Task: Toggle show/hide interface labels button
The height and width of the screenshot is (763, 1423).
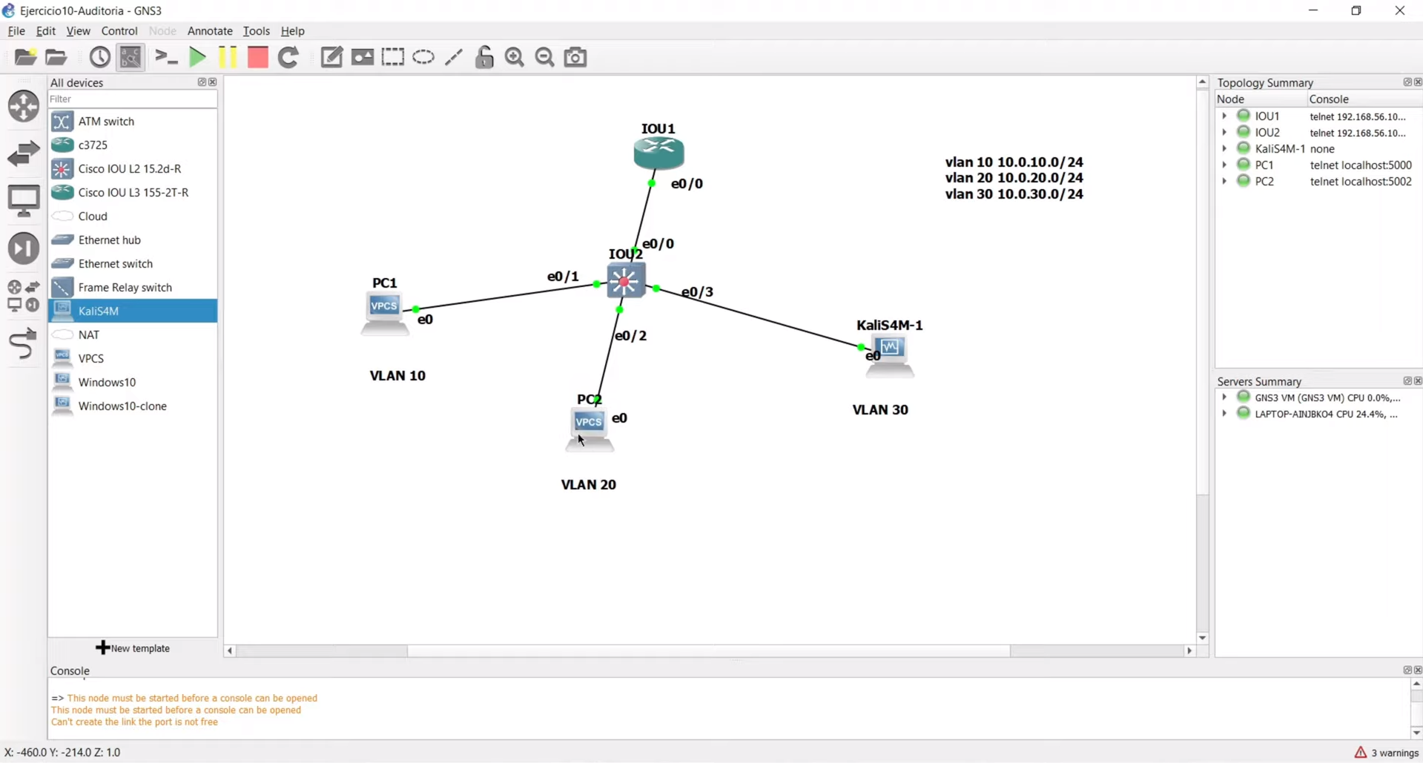Action: (x=131, y=57)
